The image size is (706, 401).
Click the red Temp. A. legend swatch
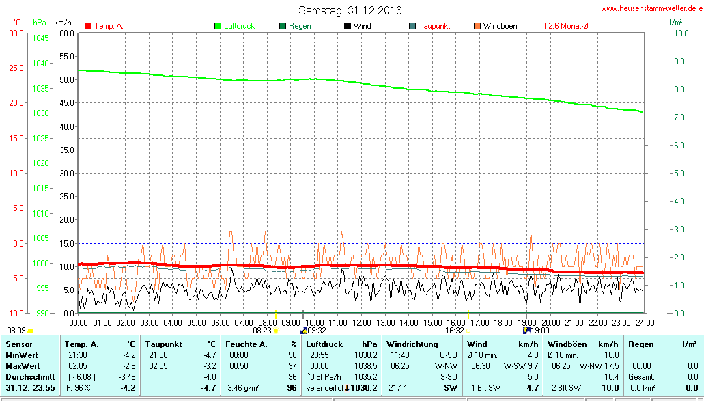tap(88, 26)
